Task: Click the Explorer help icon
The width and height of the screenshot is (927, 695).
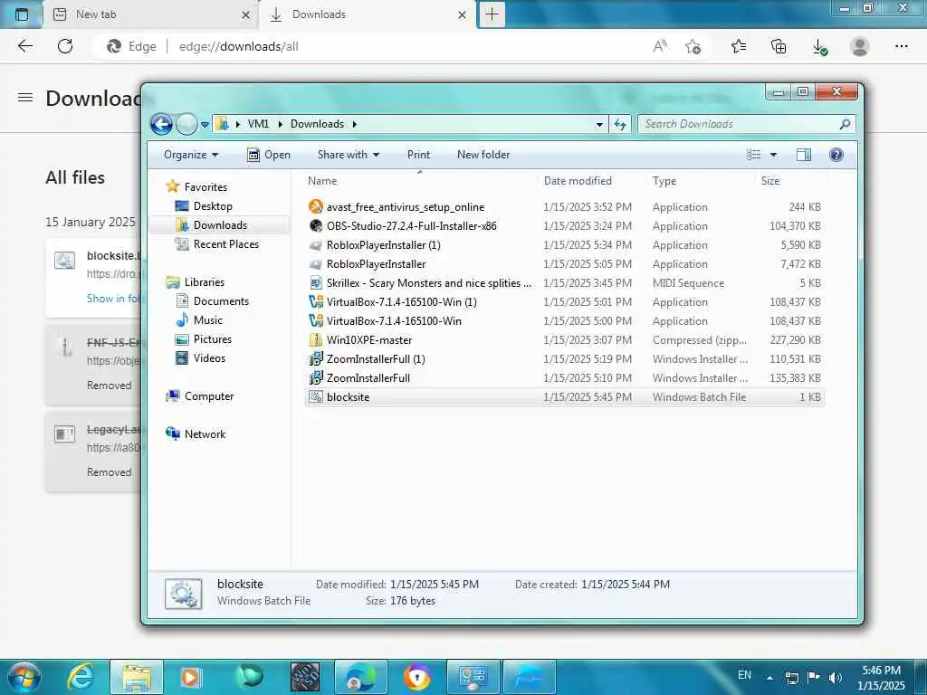Action: [x=836, y=155]
